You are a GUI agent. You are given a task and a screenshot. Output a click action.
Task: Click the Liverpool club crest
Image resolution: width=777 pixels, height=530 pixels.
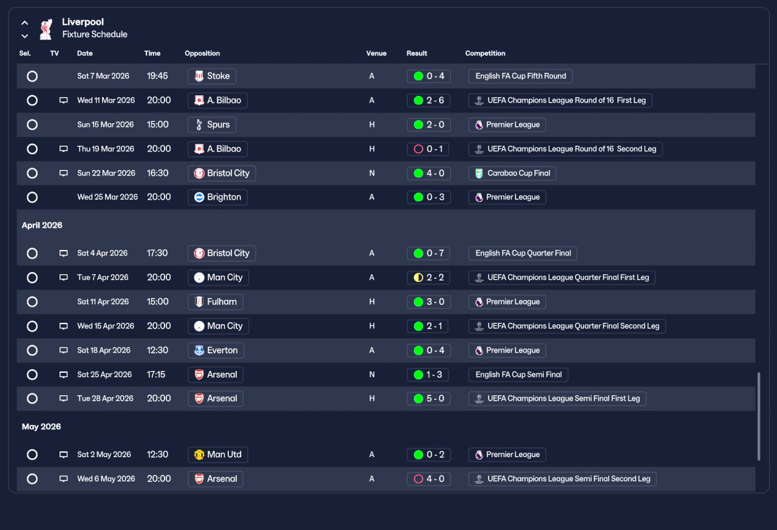46,29
